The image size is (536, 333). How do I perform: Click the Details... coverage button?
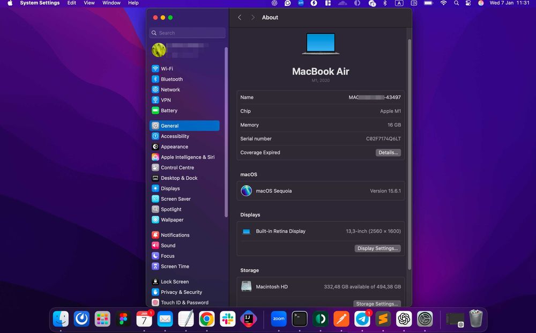coord(388,152)
